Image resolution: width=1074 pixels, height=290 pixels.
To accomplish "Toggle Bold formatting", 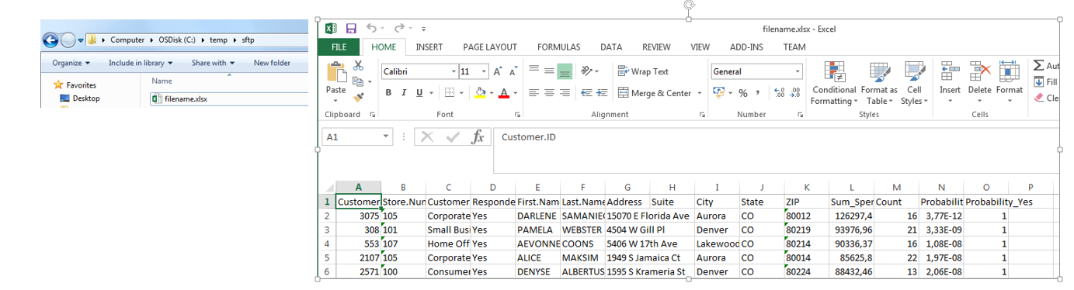I will tap(389, 93).
